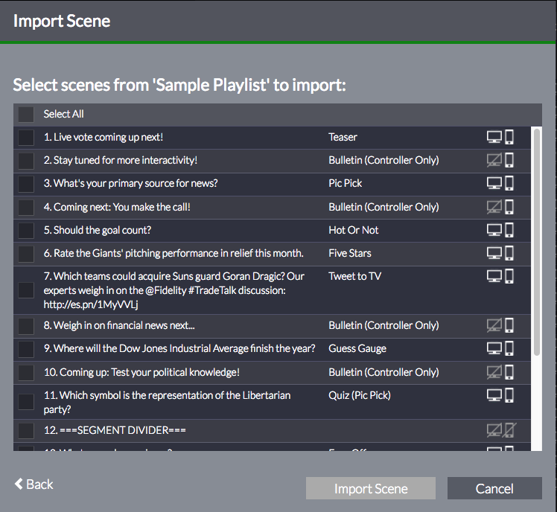The width and height of the screenshot is (557, 512).
Task: Select the Libertarian party quiz scene checkbox
Action: pyautogui.click(x=26, y=402)
